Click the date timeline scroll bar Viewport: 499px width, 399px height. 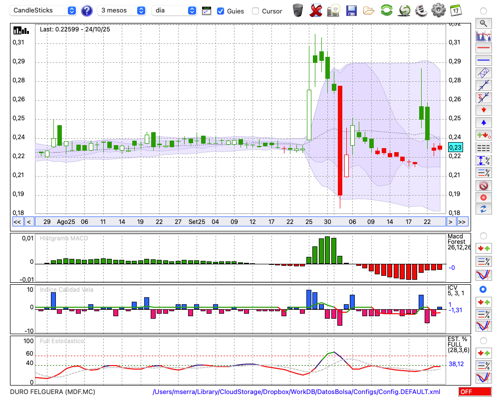[240, 222]
